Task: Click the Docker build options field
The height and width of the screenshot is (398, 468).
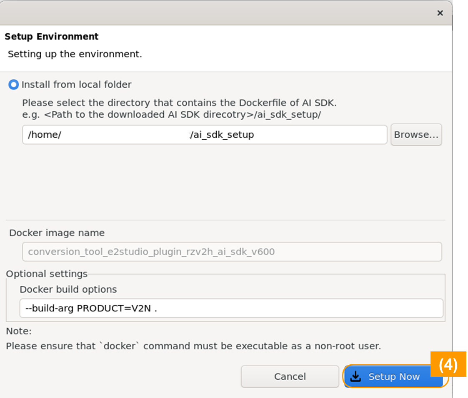Action: [231, 308]
